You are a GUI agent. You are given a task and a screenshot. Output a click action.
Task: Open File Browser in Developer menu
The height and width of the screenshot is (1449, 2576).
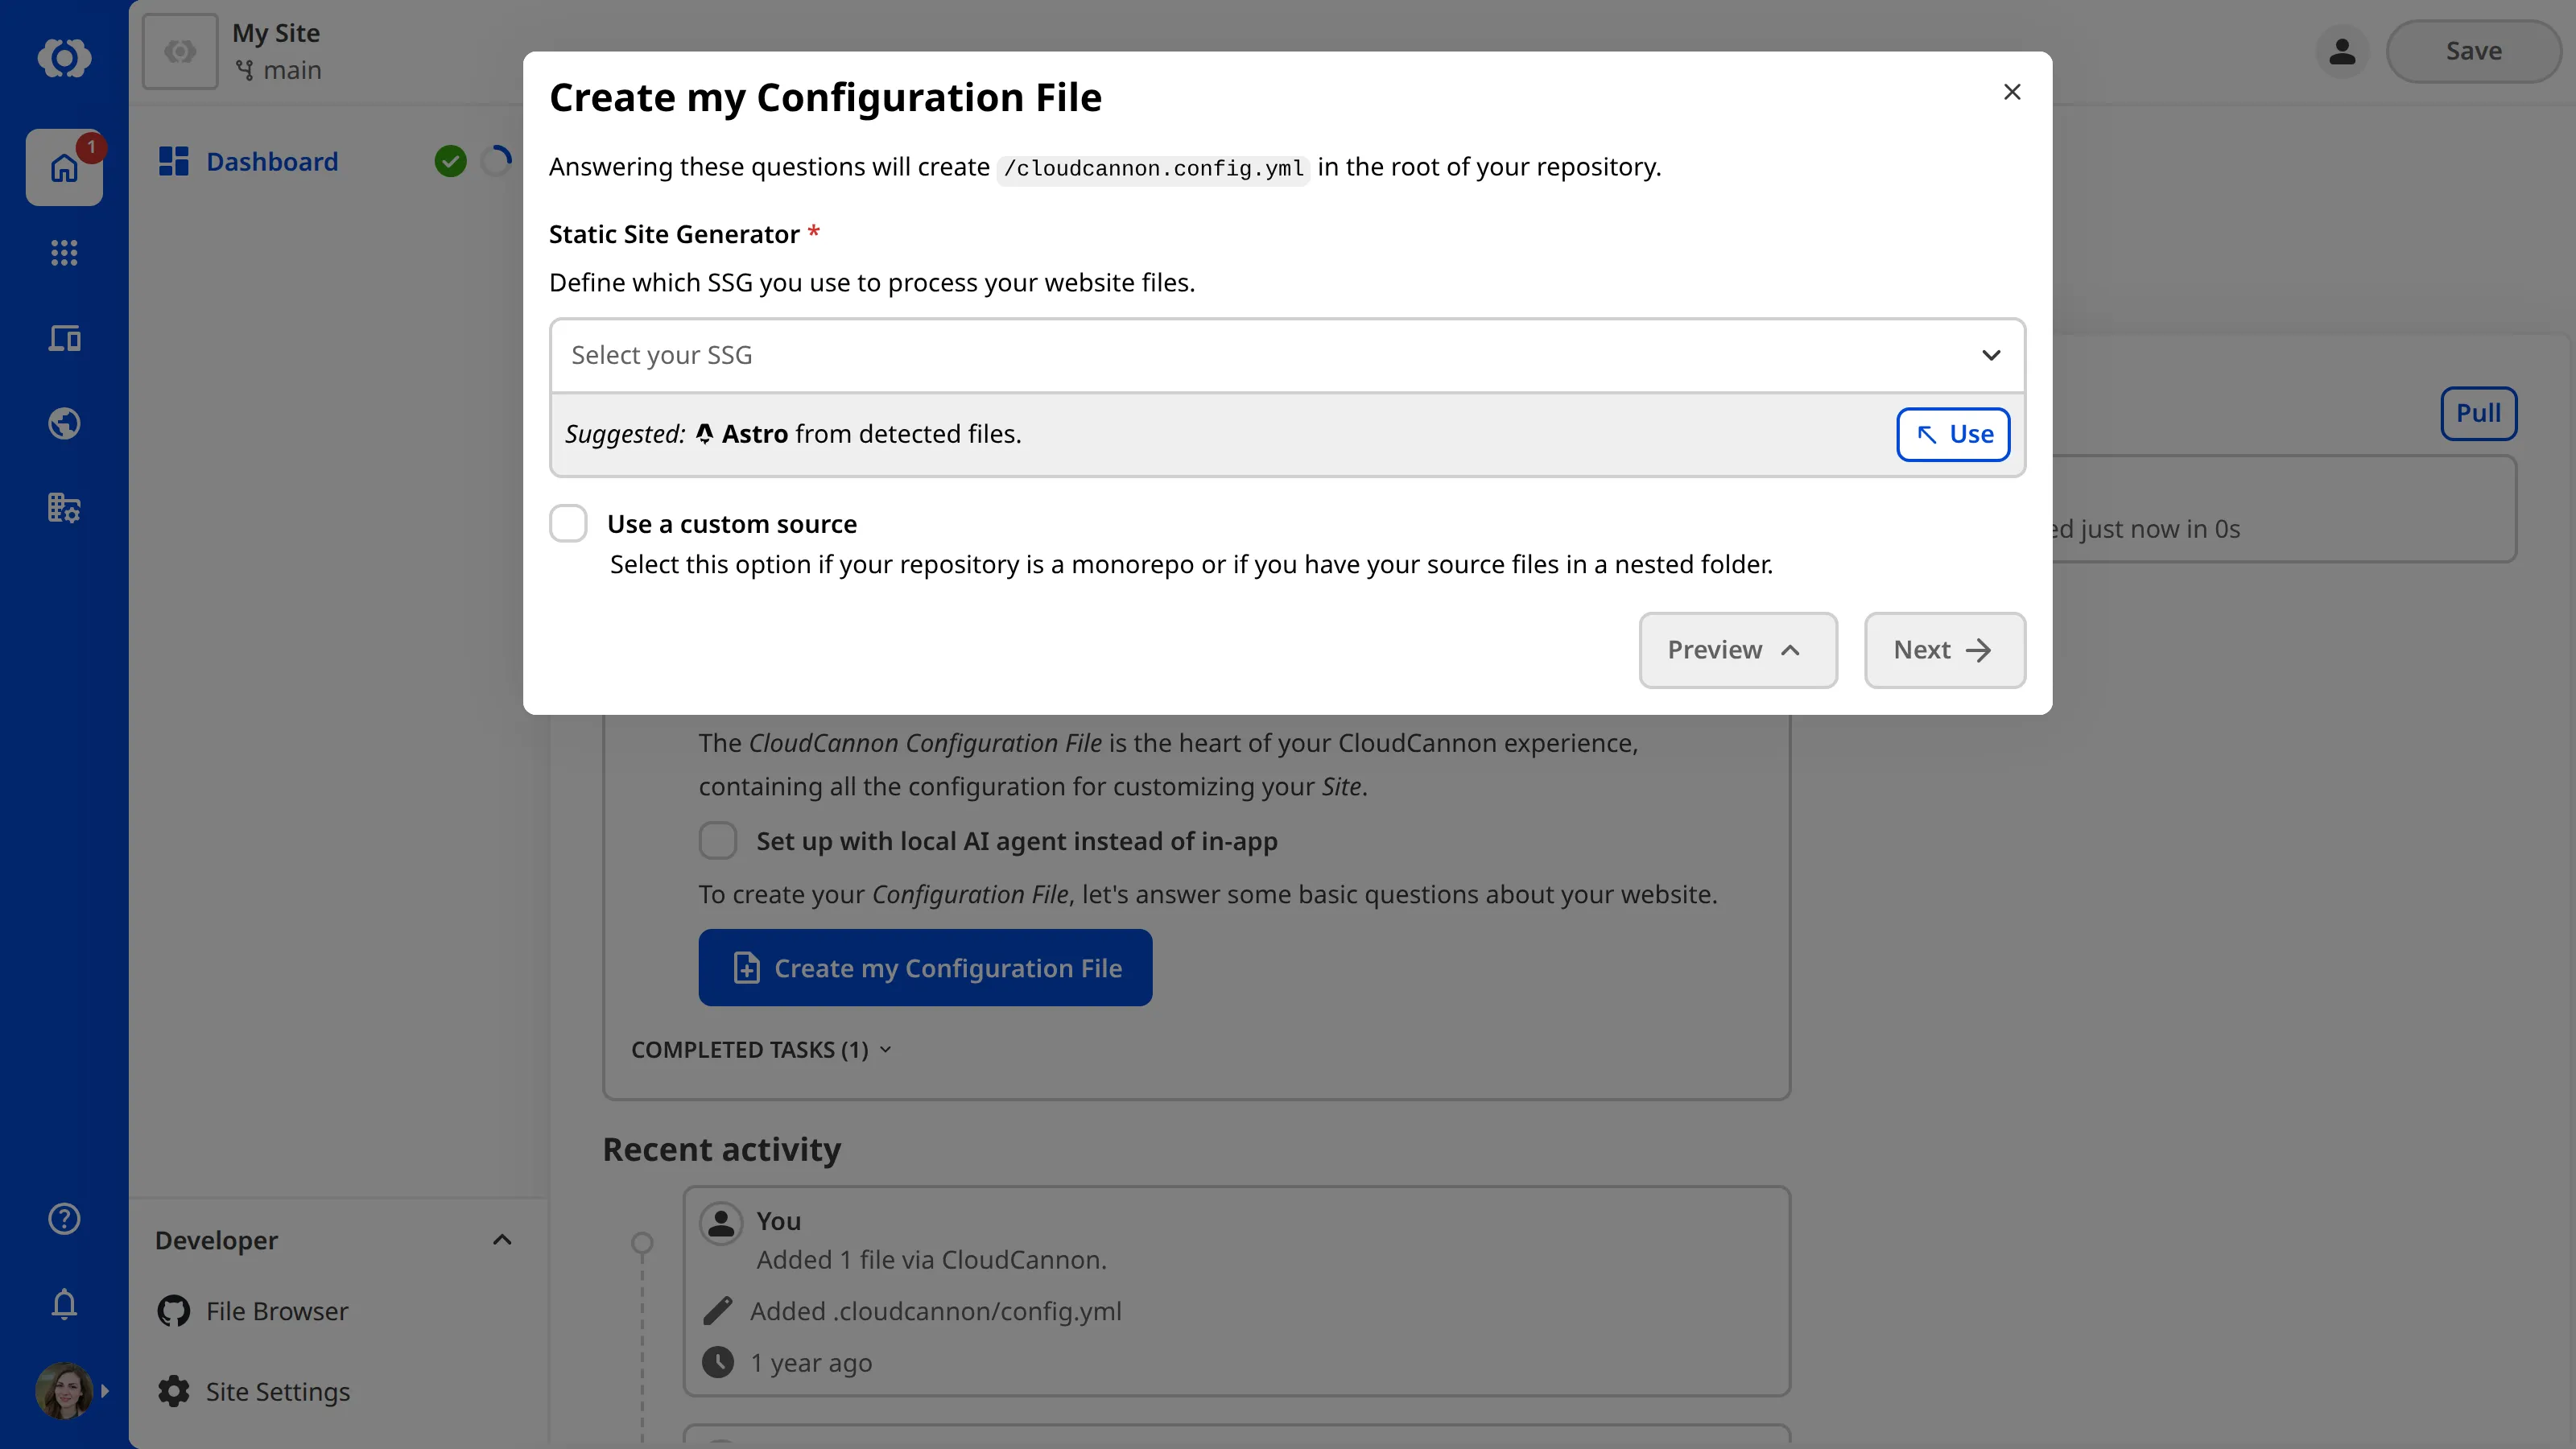pos(277,1311)
